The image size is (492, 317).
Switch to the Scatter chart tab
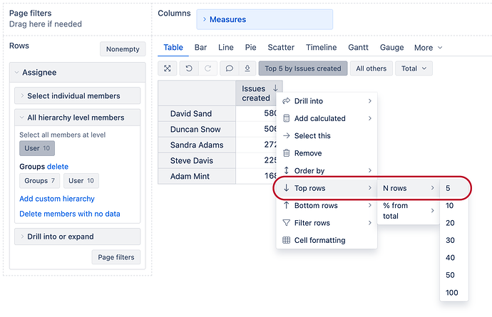[280, 48]
